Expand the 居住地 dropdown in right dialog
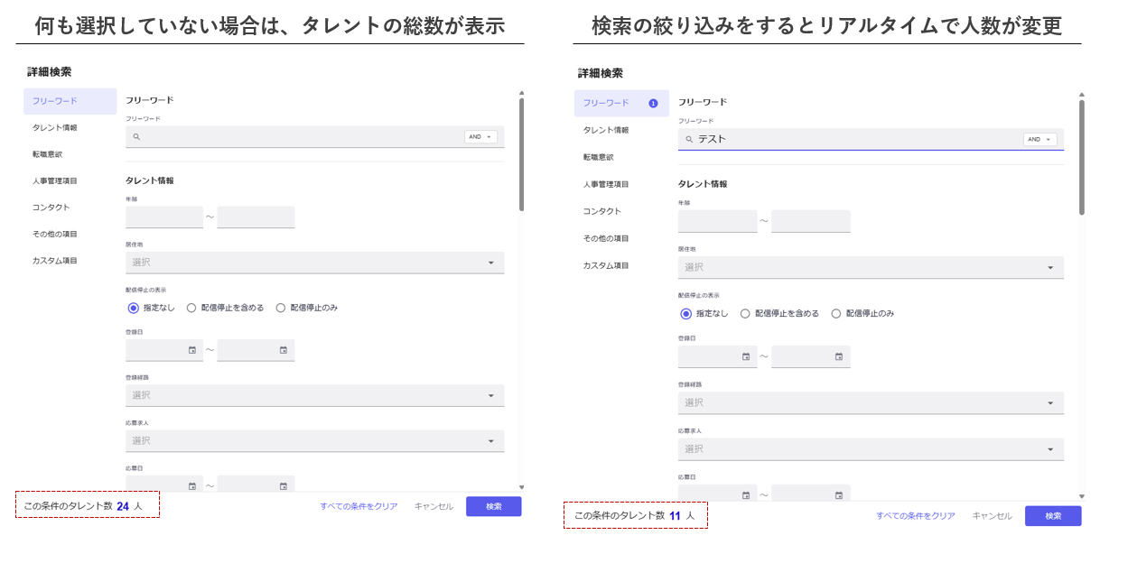Viewport: 1128px width, 563px height. point(1050,268)
